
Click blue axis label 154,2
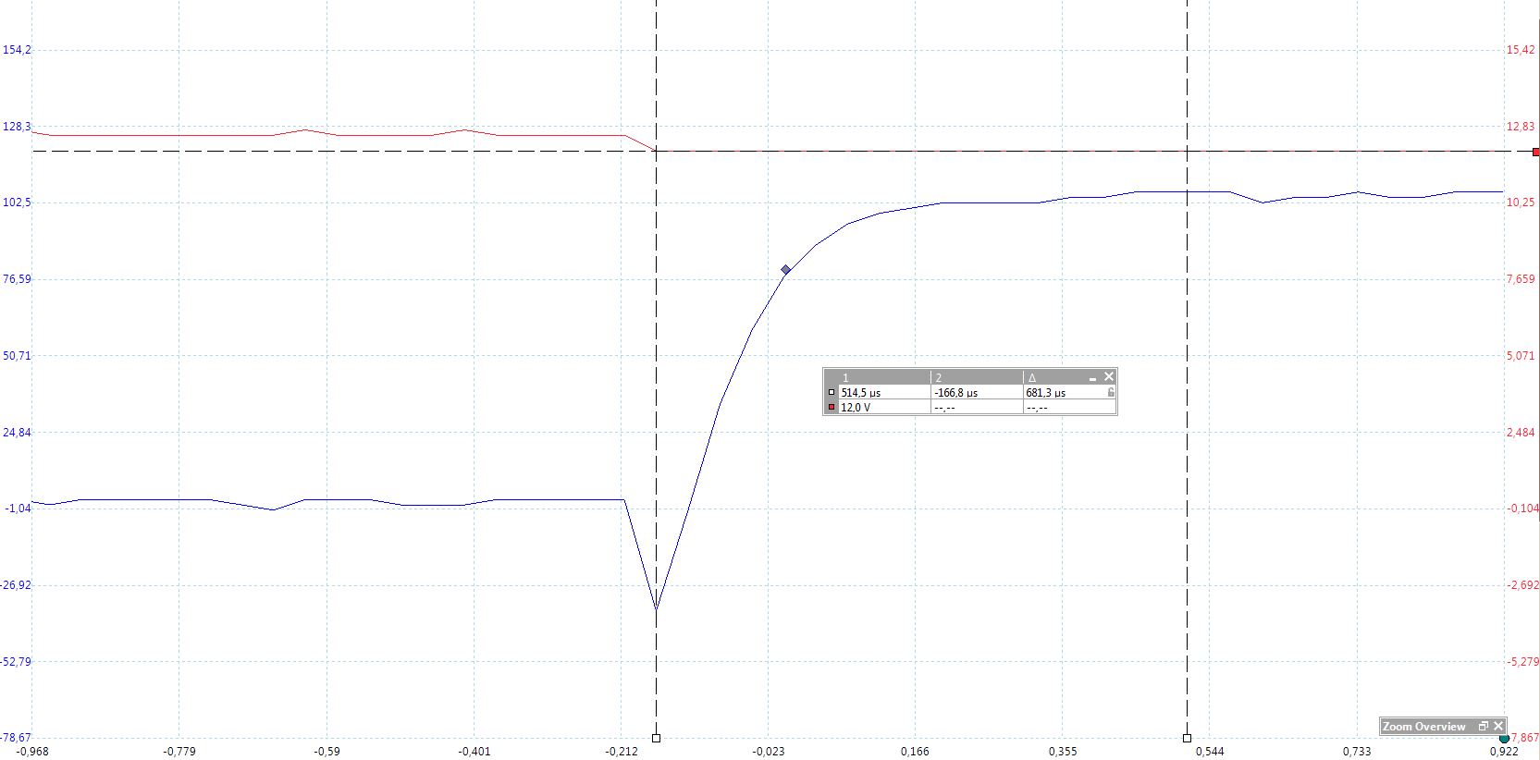click(17, 50)
